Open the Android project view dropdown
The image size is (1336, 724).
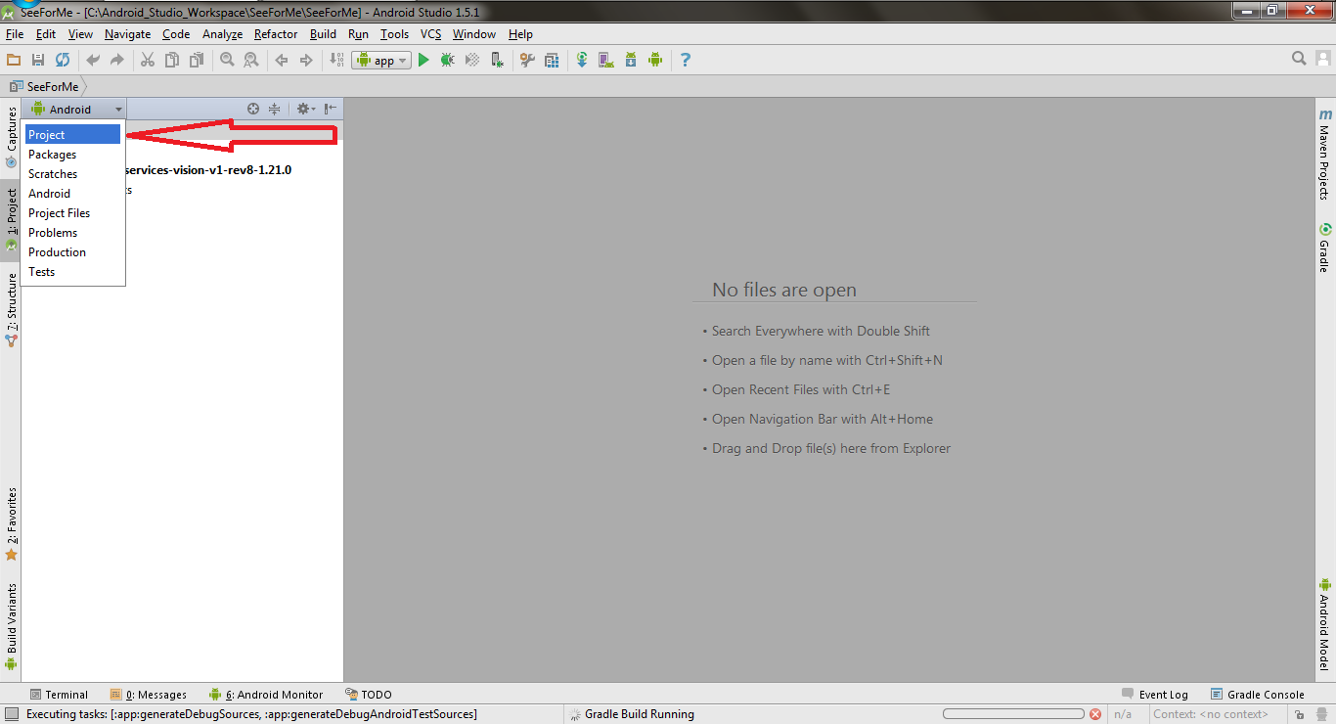point(76,110)
